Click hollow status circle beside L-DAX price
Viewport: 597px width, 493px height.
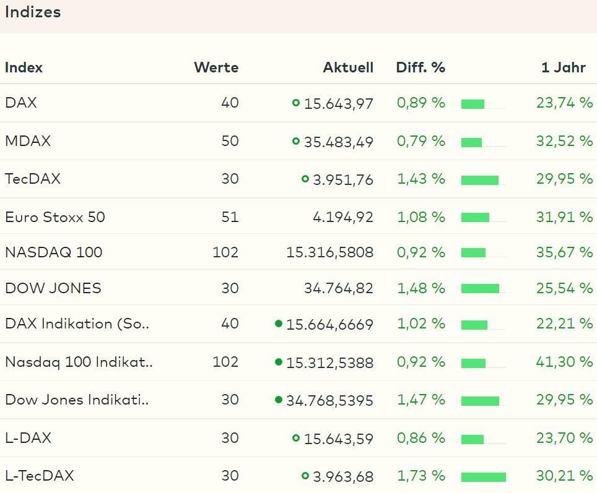pyautogui.click(x=296, y=438)
